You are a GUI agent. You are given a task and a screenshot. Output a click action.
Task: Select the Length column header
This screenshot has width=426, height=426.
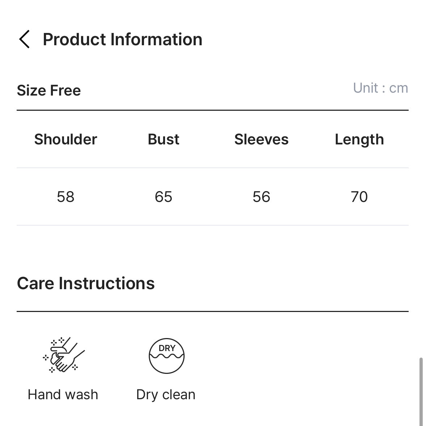(359, 139)
